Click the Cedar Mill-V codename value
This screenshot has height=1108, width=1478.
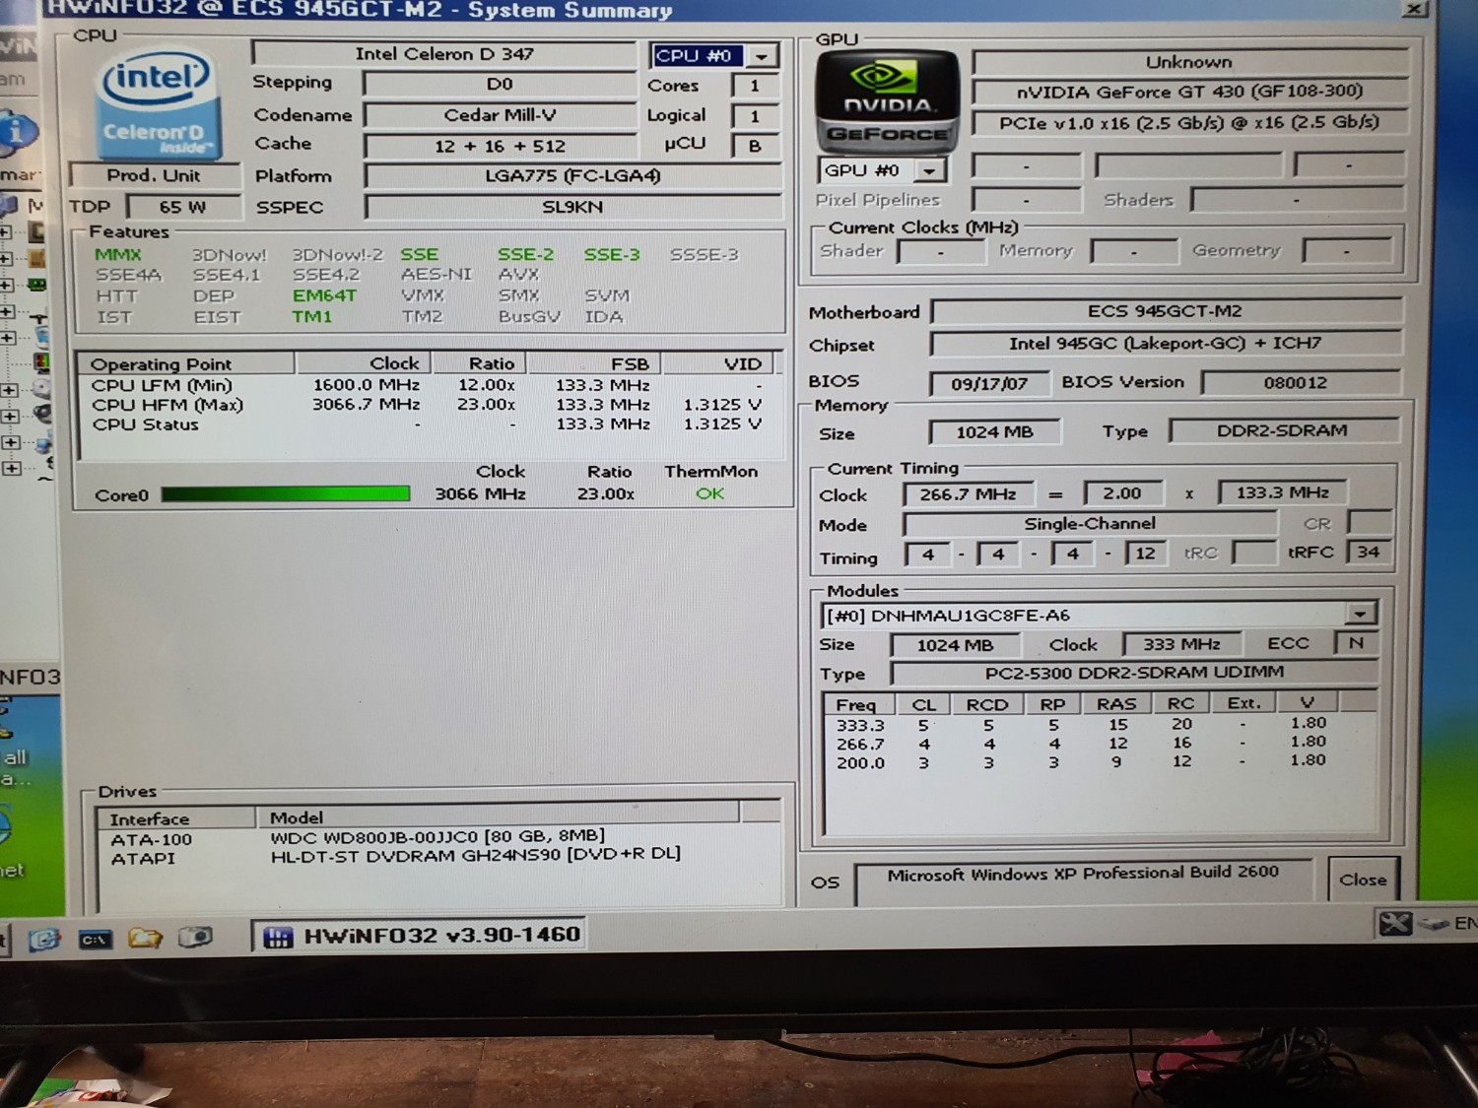pos(500,115)
